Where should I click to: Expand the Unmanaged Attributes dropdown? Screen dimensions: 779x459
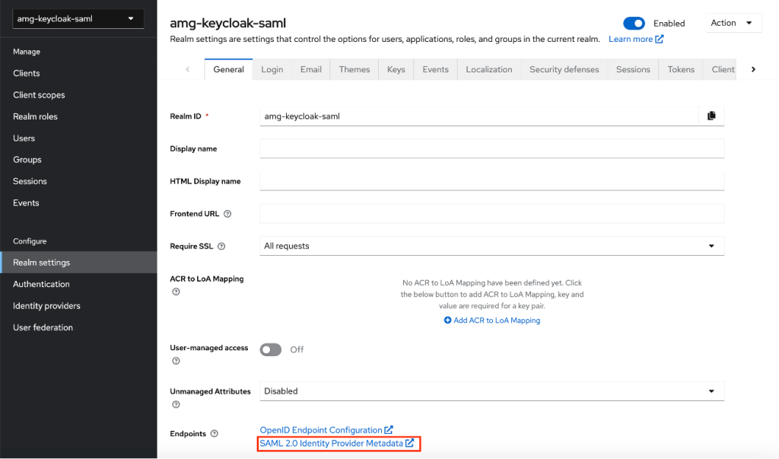(492, 391)
